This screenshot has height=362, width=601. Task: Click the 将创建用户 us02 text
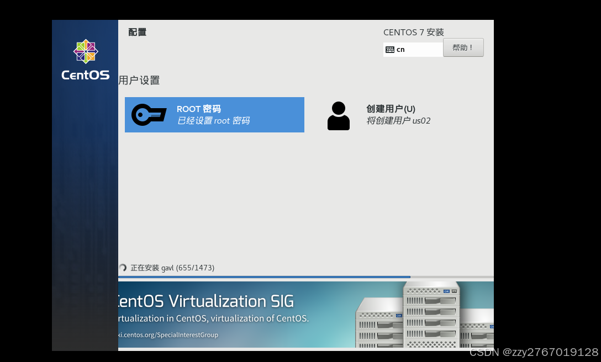(398, 121)
